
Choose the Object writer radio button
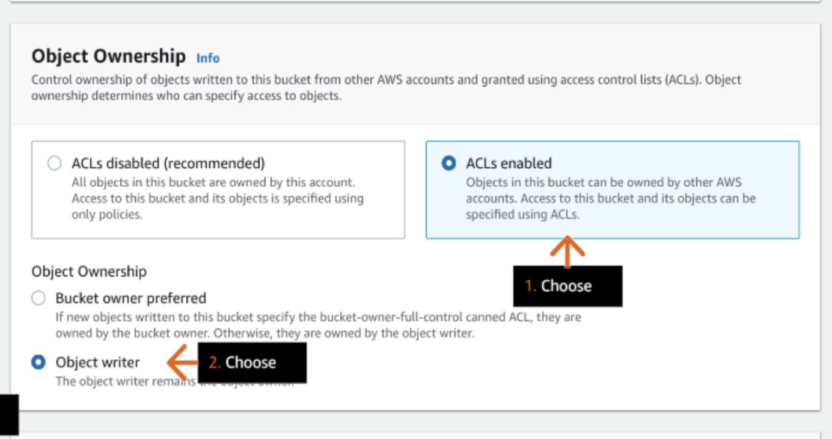(38, 362)
